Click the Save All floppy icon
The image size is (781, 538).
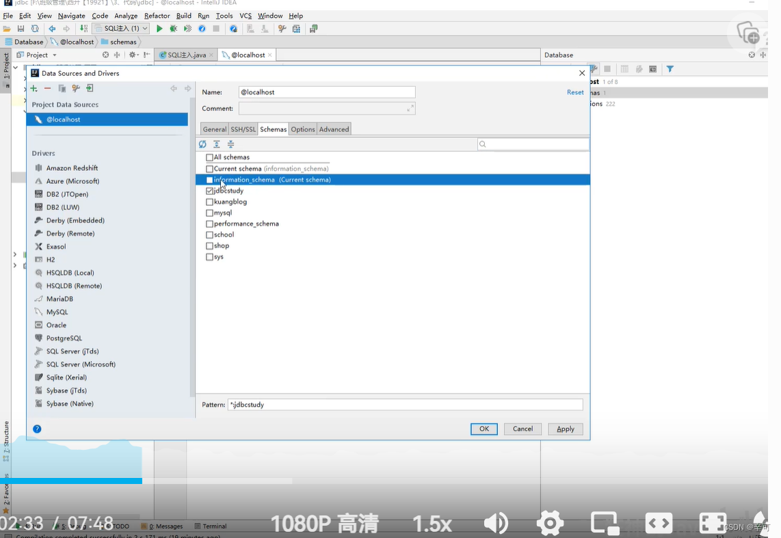pyautogui.click(x=21, y=29)
